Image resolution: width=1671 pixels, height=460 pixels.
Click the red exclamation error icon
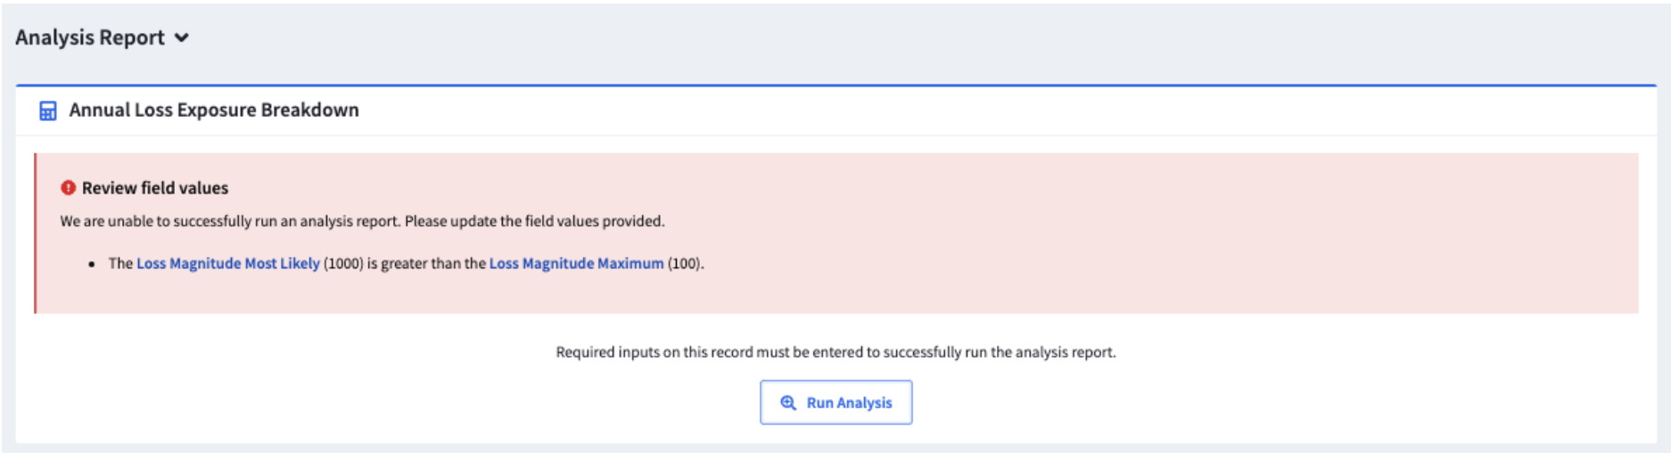coord(68,188)
